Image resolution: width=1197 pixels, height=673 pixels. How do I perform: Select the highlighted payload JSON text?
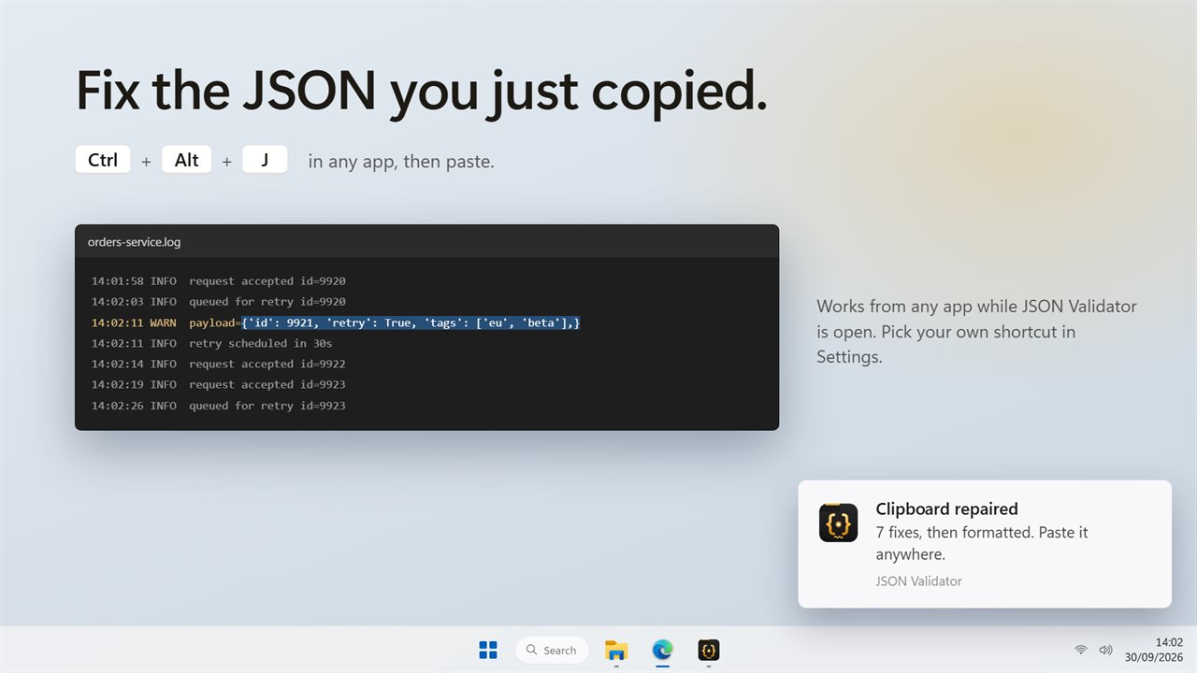pos(411,322)
